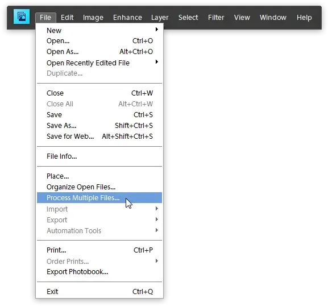Open File Info... dialog
This screenshot has width=328, height=306.
click(x=99, y=156)
